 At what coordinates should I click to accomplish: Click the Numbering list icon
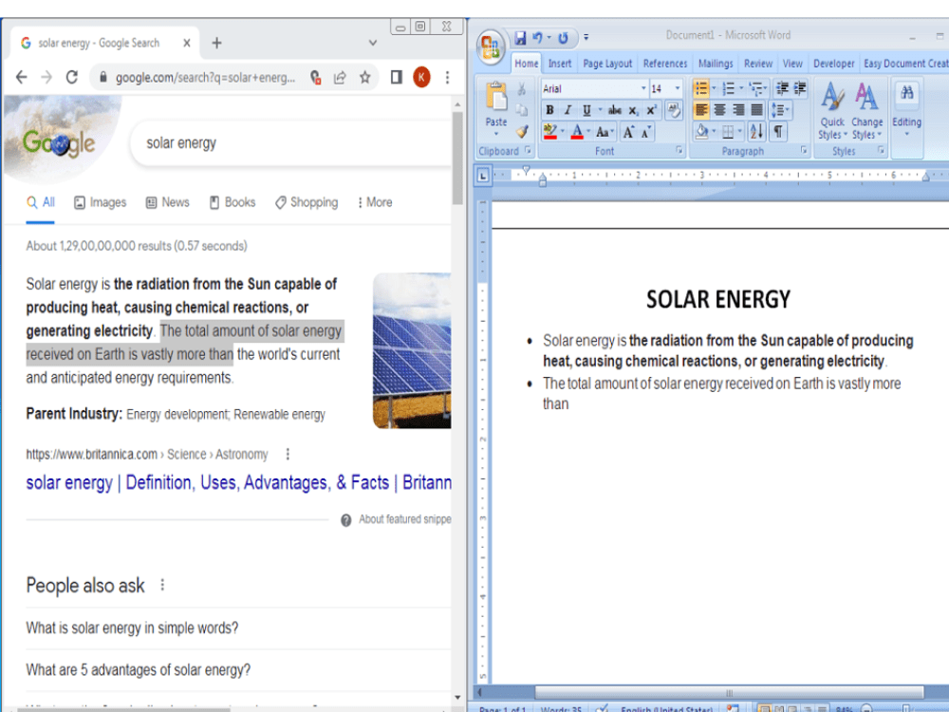coord(728,89)
